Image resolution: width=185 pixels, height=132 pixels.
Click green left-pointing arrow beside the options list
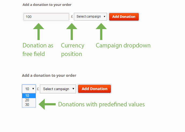click(x=47, y=104)
